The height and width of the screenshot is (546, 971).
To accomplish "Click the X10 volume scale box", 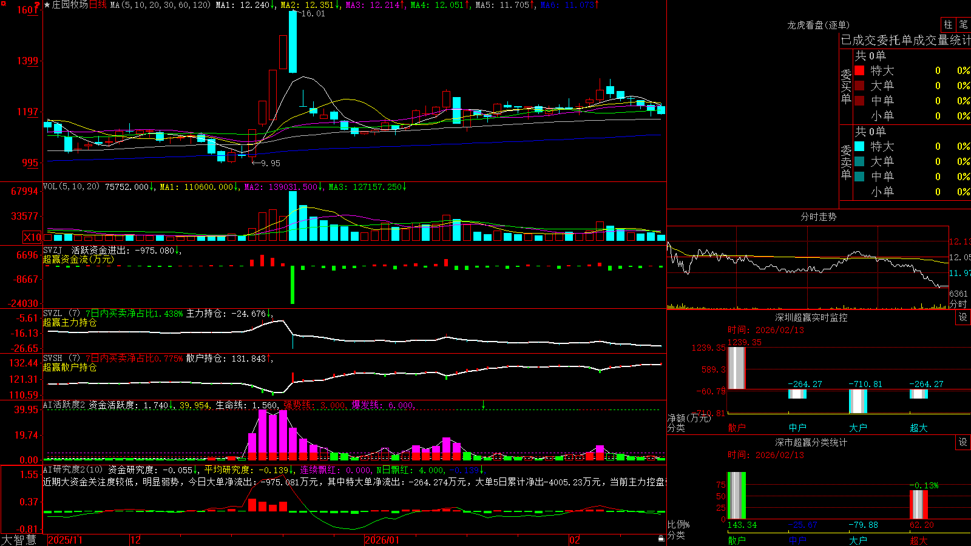I will 32,237.
